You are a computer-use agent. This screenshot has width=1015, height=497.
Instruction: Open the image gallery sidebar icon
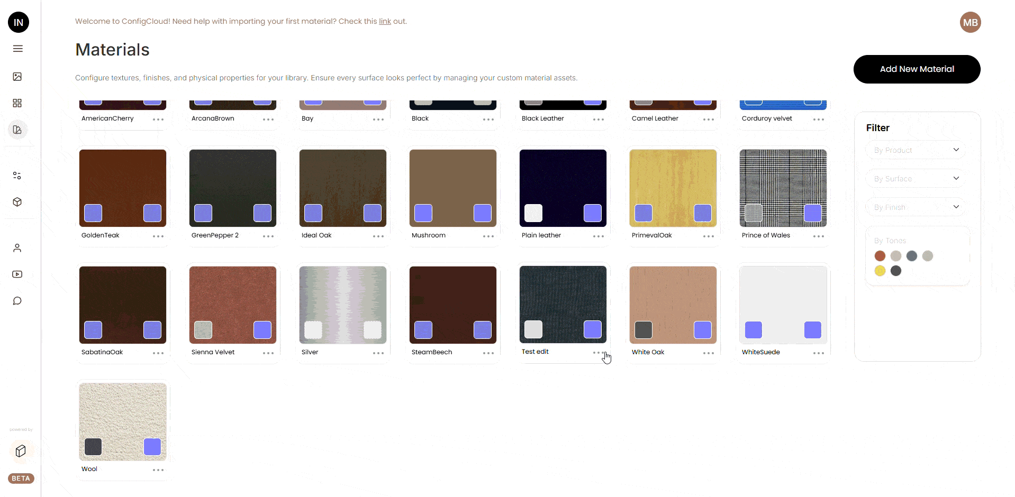(17, 77)
